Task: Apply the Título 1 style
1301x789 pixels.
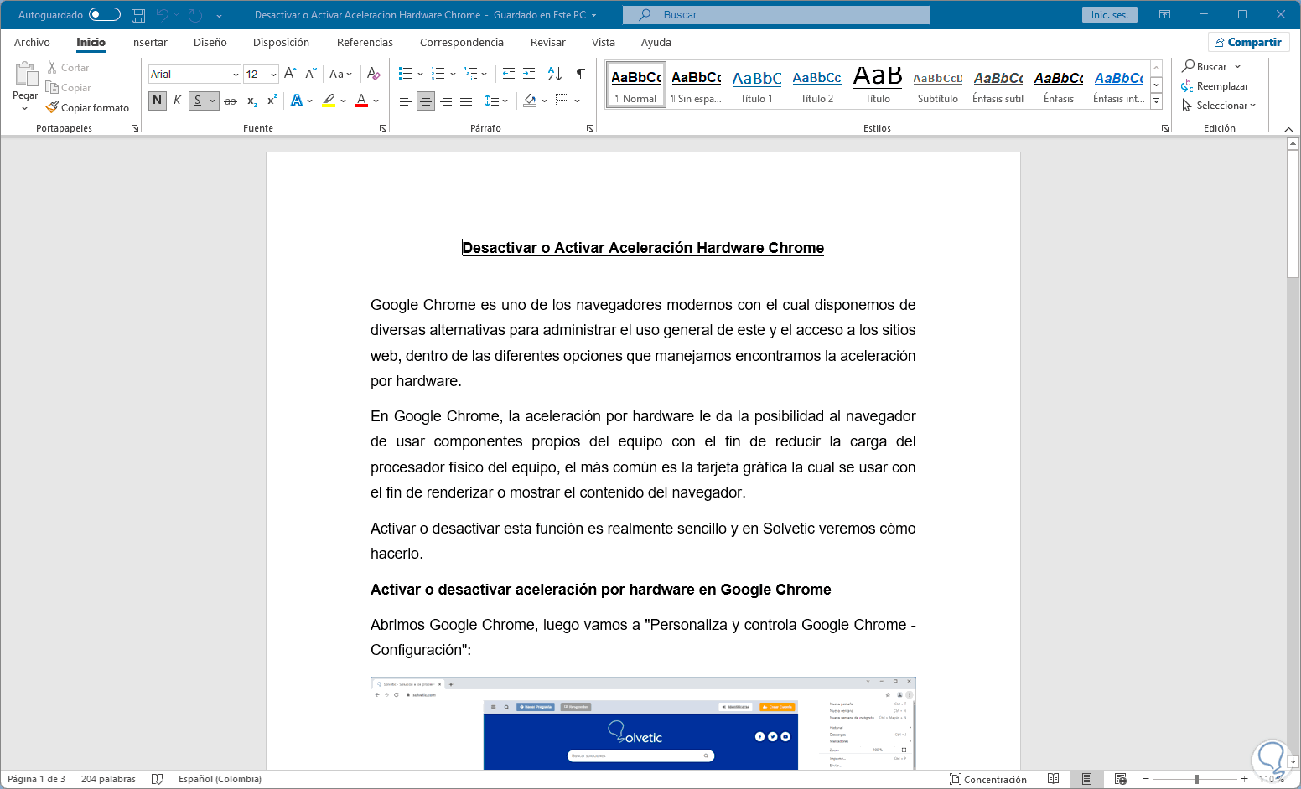Action: coord(757,85)
